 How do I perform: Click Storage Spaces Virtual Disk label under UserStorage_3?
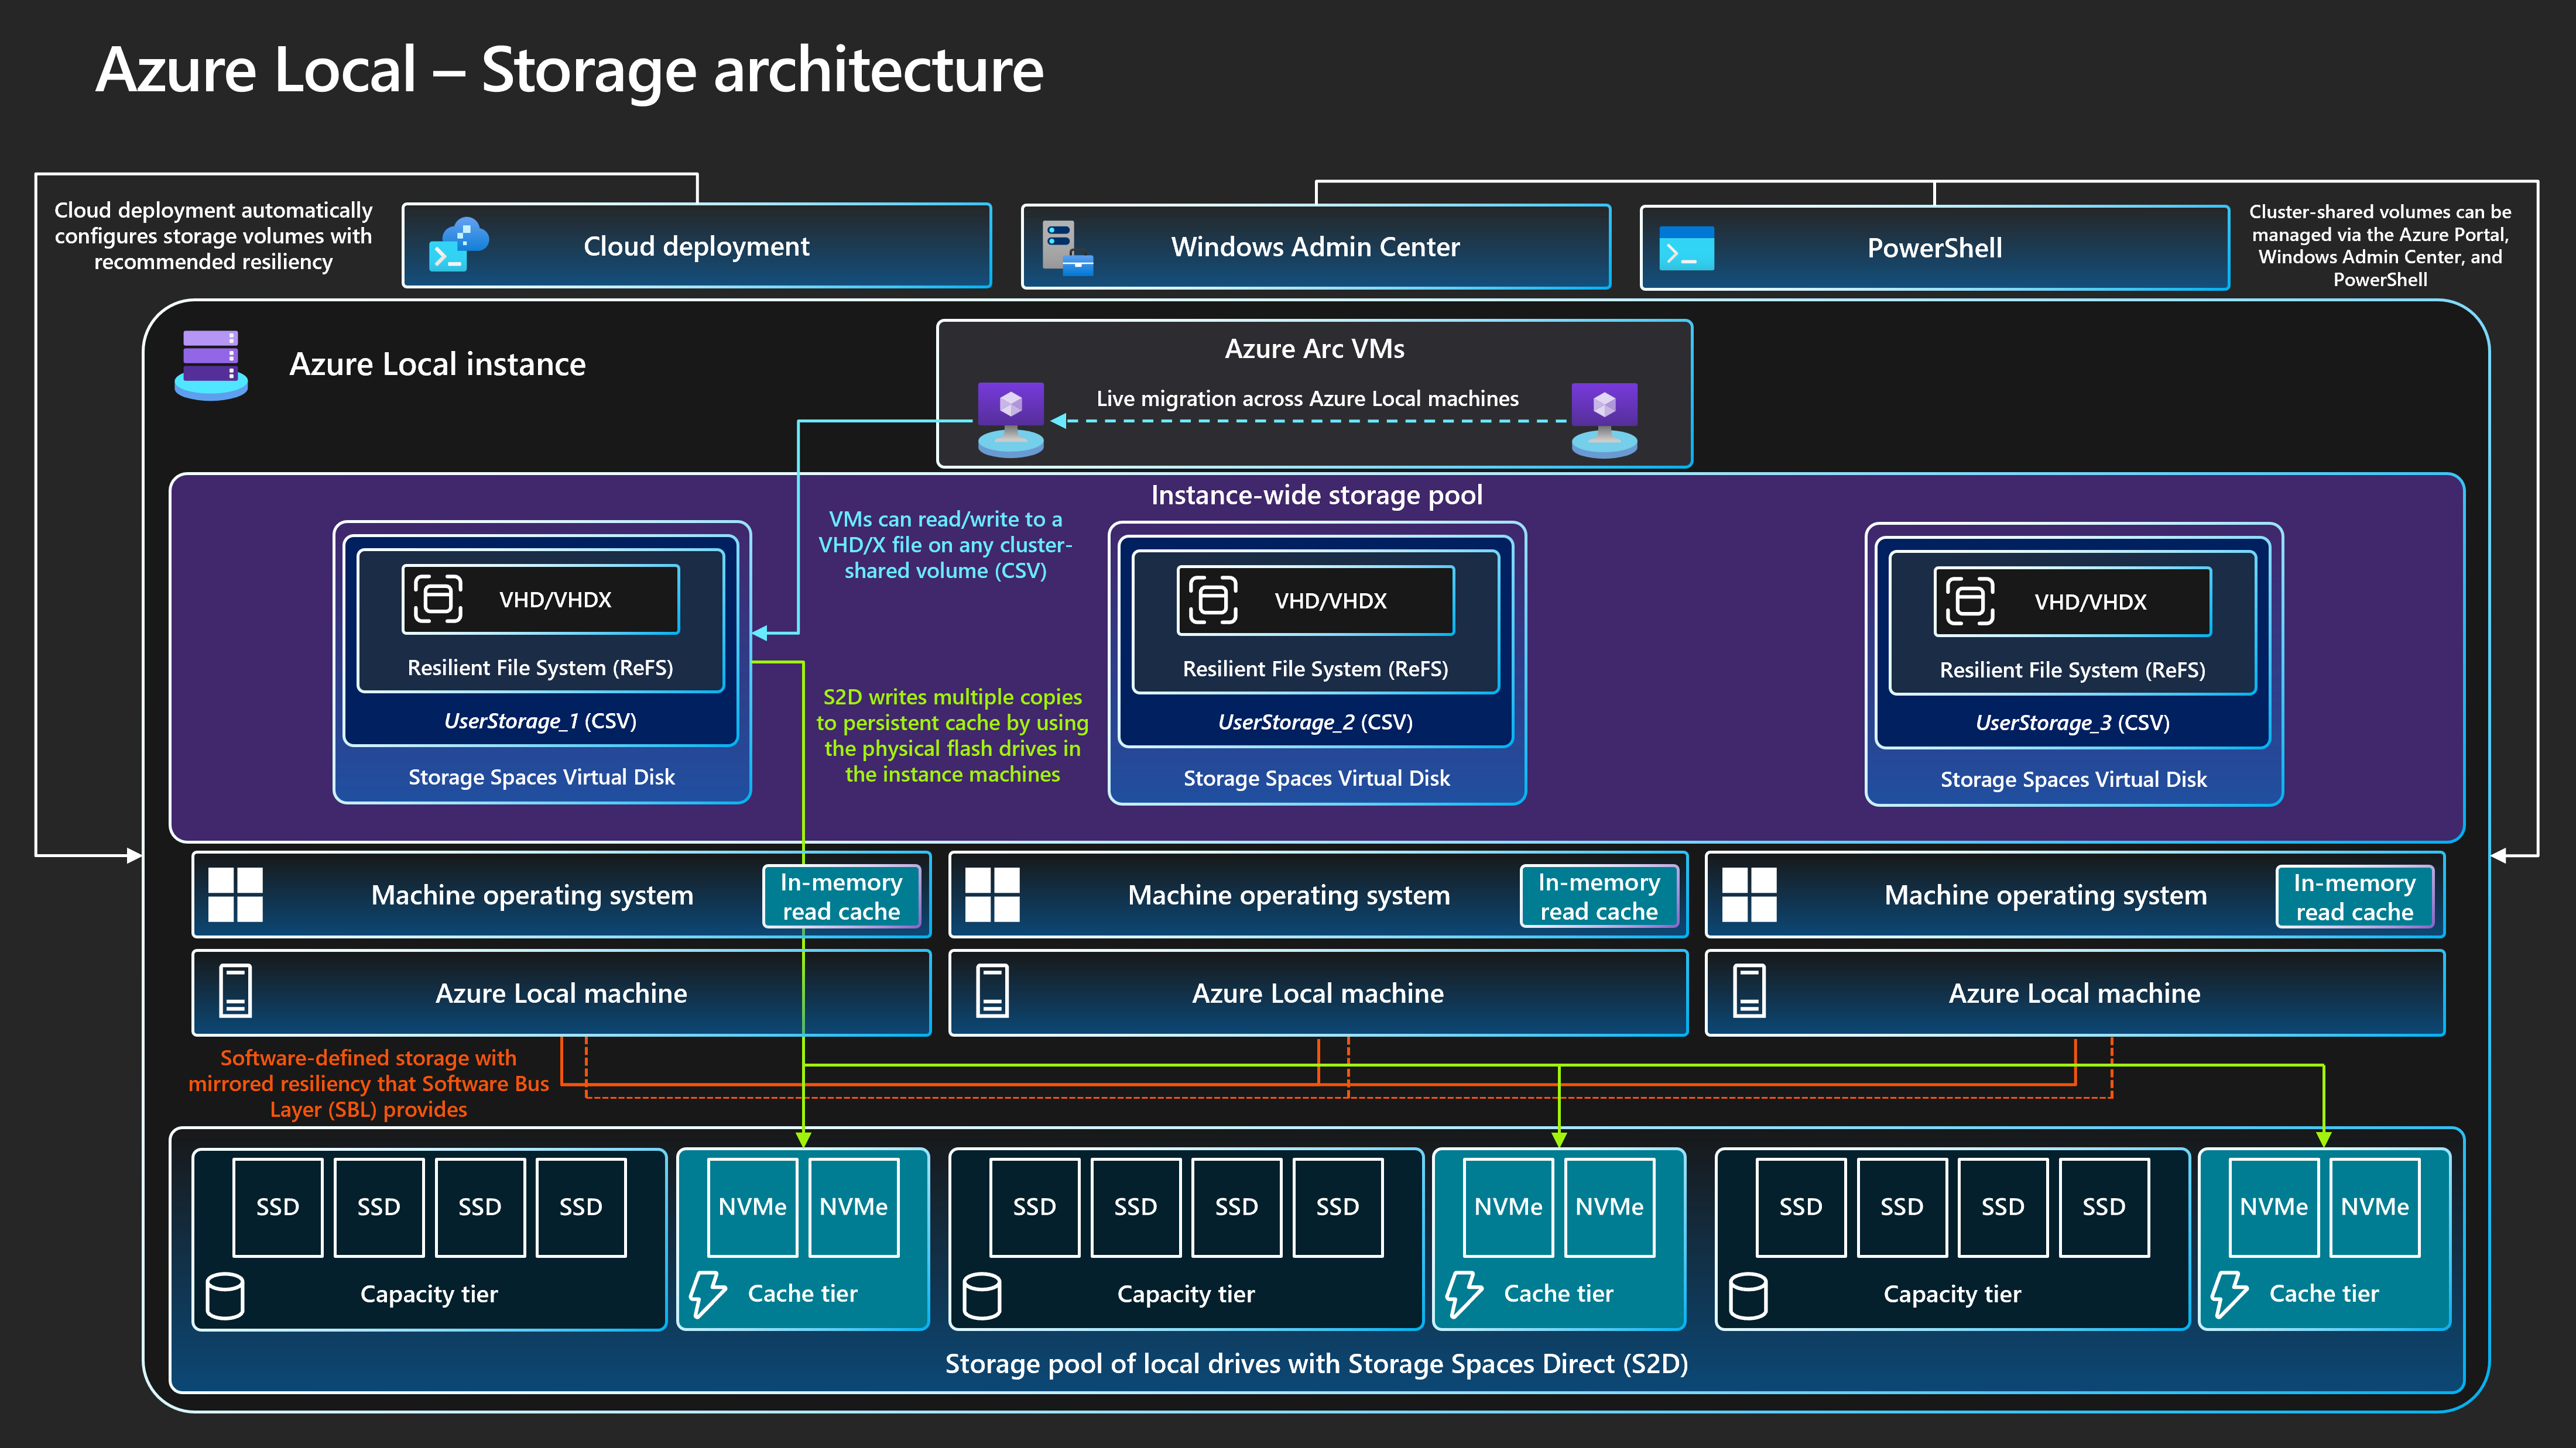click(x=2073, y=779)
